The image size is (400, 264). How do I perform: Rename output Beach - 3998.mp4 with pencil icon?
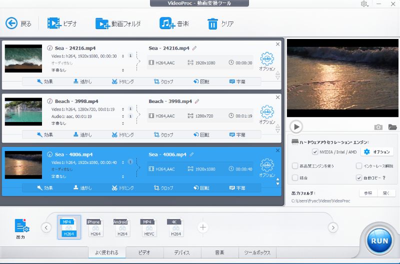coord(197,101)
